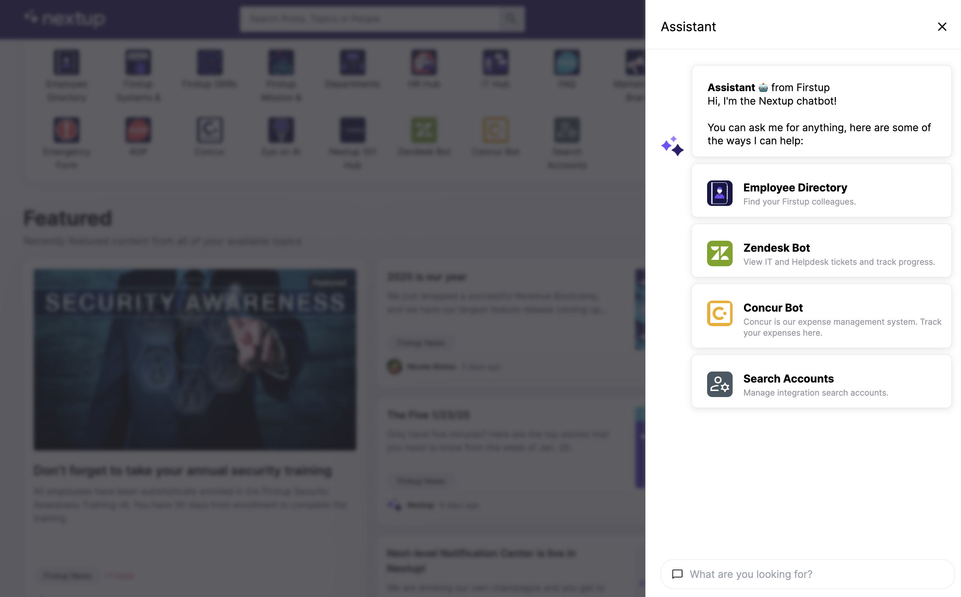Open blurred Zendesk Bot shortcut in grid
The width and height of the screenshot is (961, 597).
click(x=424, y=130)
